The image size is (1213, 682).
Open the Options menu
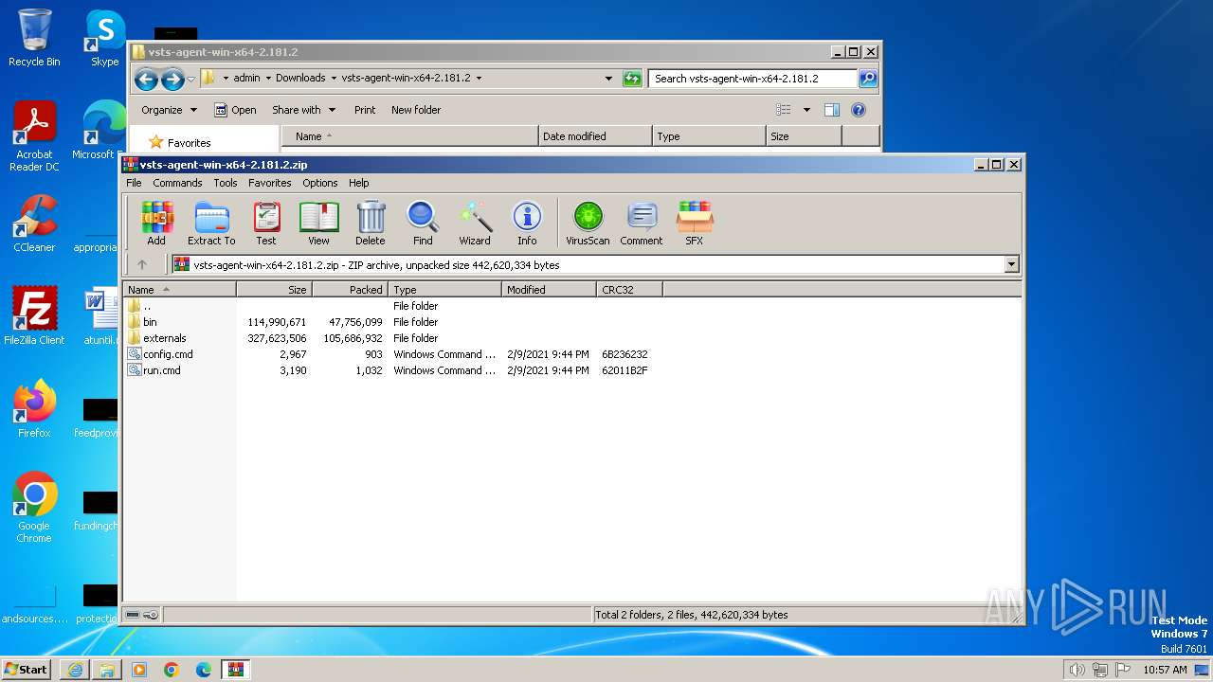(x=320, y=183)
